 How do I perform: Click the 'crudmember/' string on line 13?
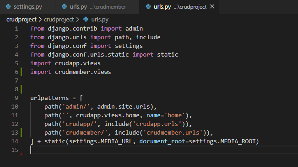pyautogui.click(x=85, y=132)
